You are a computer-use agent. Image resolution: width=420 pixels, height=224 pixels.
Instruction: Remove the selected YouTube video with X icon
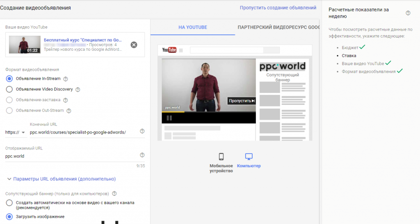pos(134,45)
